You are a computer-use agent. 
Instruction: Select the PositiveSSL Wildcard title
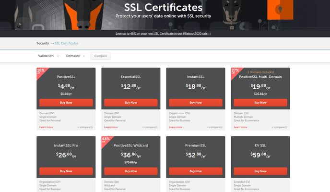click(131, 145)
